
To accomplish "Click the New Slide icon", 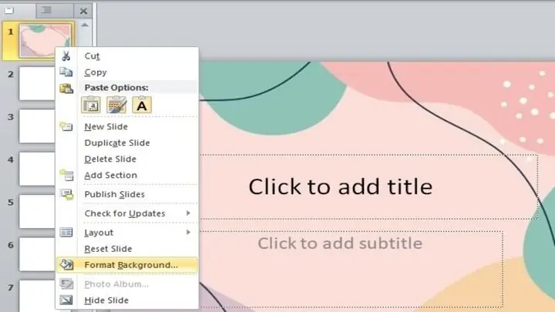I will tap(66, 126).
